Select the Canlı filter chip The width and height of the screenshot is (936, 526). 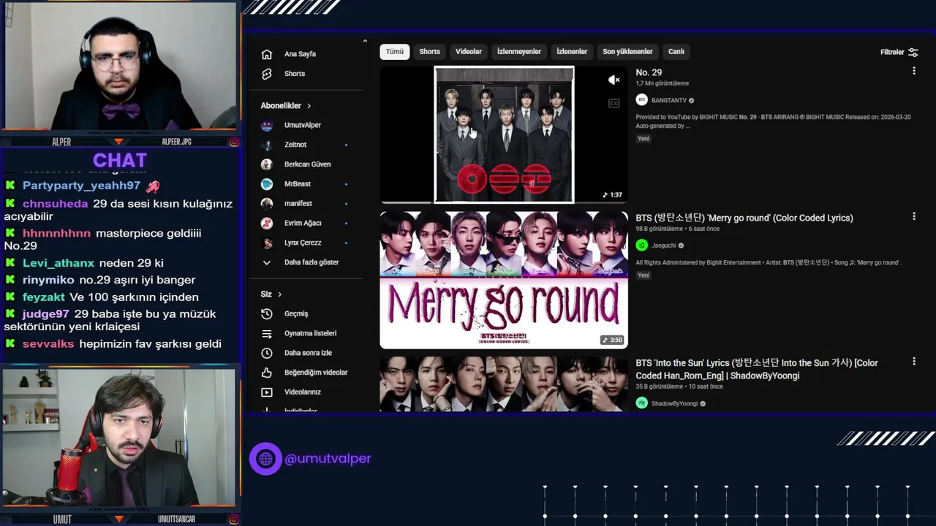tap(676, 52)
